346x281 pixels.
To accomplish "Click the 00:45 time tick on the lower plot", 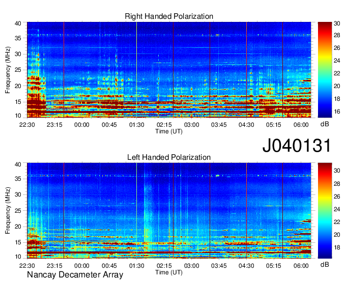I will tap(109, 266).
